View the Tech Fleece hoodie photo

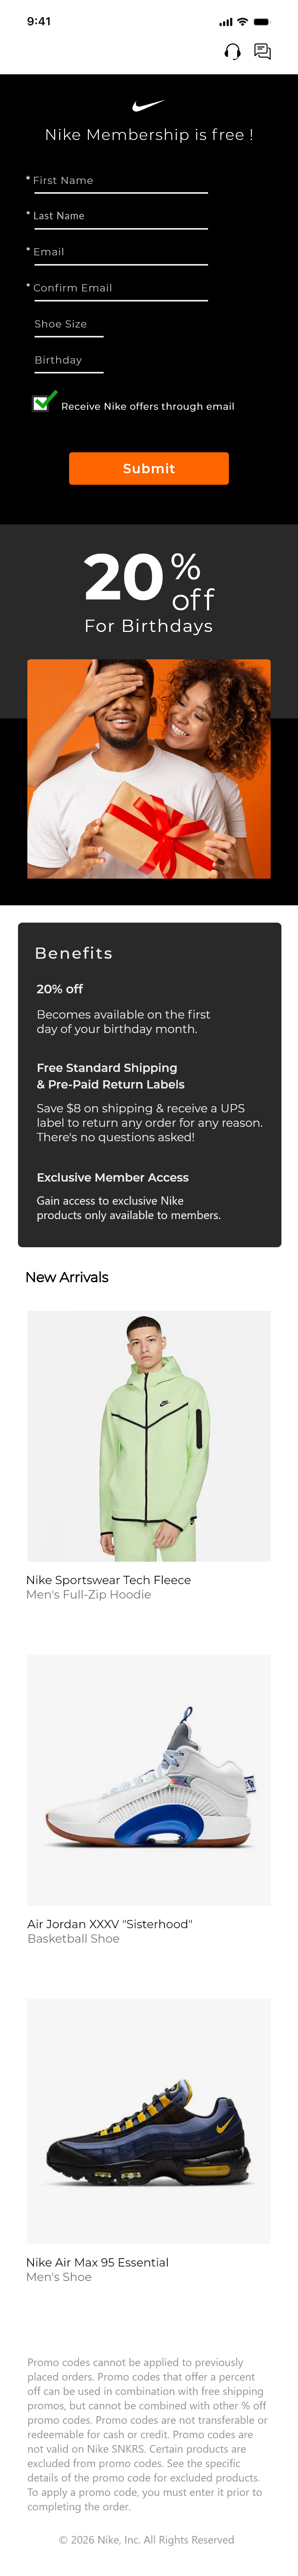pos(149,1436)
